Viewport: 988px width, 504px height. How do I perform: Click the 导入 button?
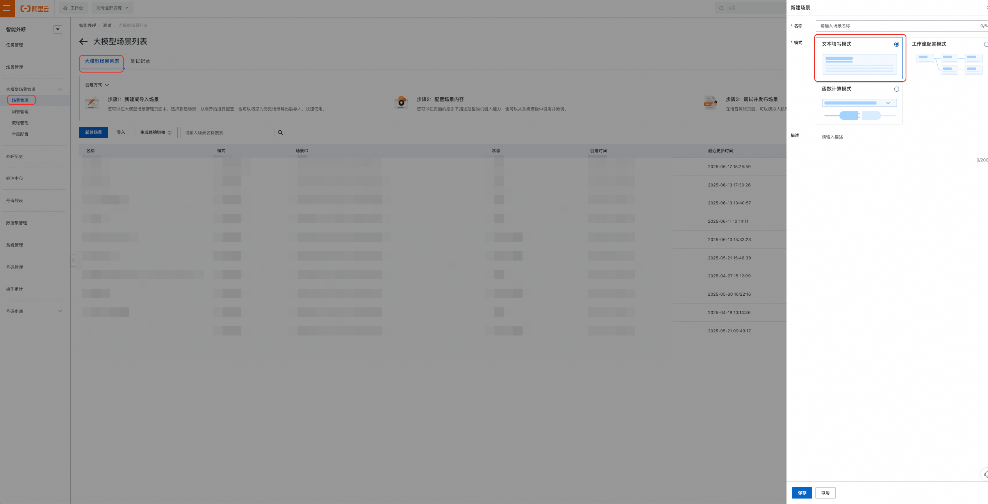pos(121,132)
